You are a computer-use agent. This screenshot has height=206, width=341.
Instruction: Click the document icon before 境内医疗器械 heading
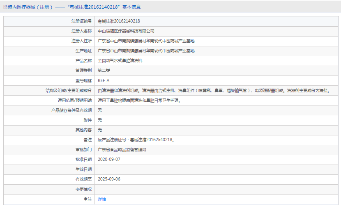[5, 7]
